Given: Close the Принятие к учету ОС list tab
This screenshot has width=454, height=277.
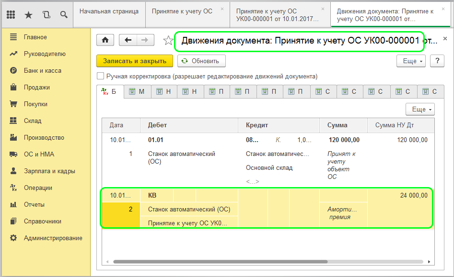Looking at the screenshot, I should click(222, 9).
